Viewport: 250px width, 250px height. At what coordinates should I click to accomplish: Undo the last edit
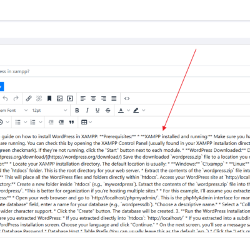tap(6, 98)
